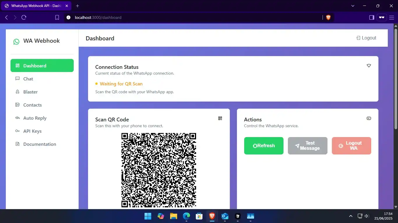Click the network icon in system tray

point(360,216)
